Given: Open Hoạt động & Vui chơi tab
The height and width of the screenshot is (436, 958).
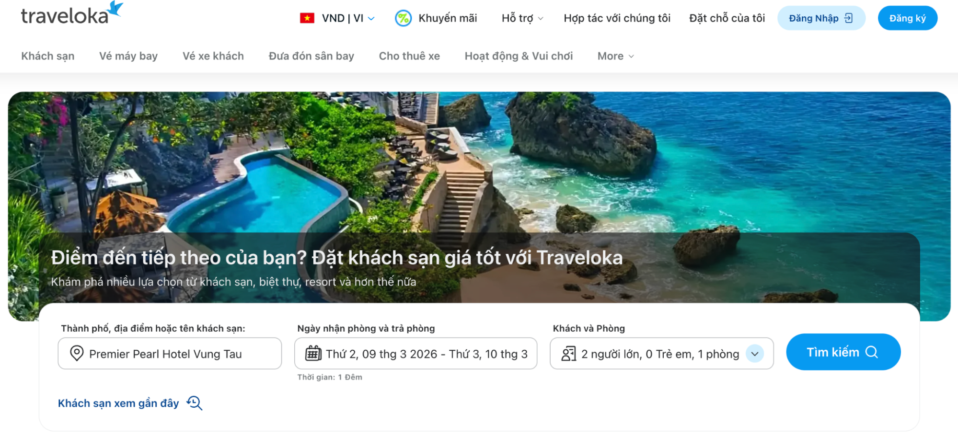Looking at the screenshot, I should point(519,56).
